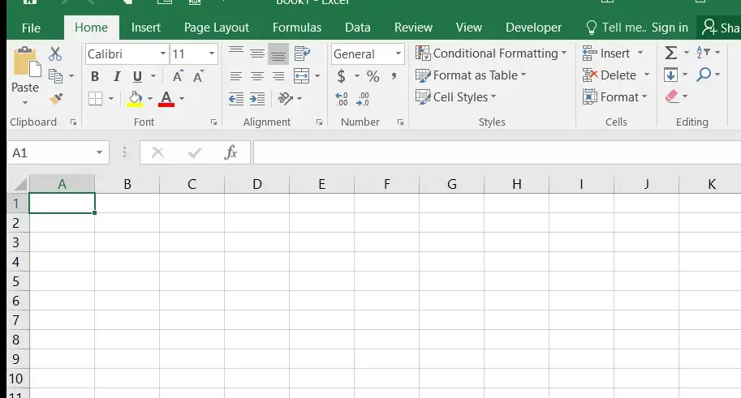Viewport: 741px width, 398px height.
Task: Expand the General number format dropdown
Action: (399, 54)
